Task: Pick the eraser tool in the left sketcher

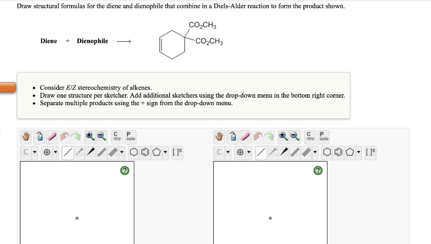Action: pos(51,136)
